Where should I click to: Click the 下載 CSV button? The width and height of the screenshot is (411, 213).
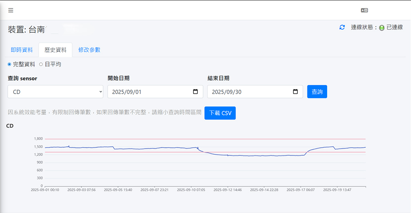pos(220,113)
